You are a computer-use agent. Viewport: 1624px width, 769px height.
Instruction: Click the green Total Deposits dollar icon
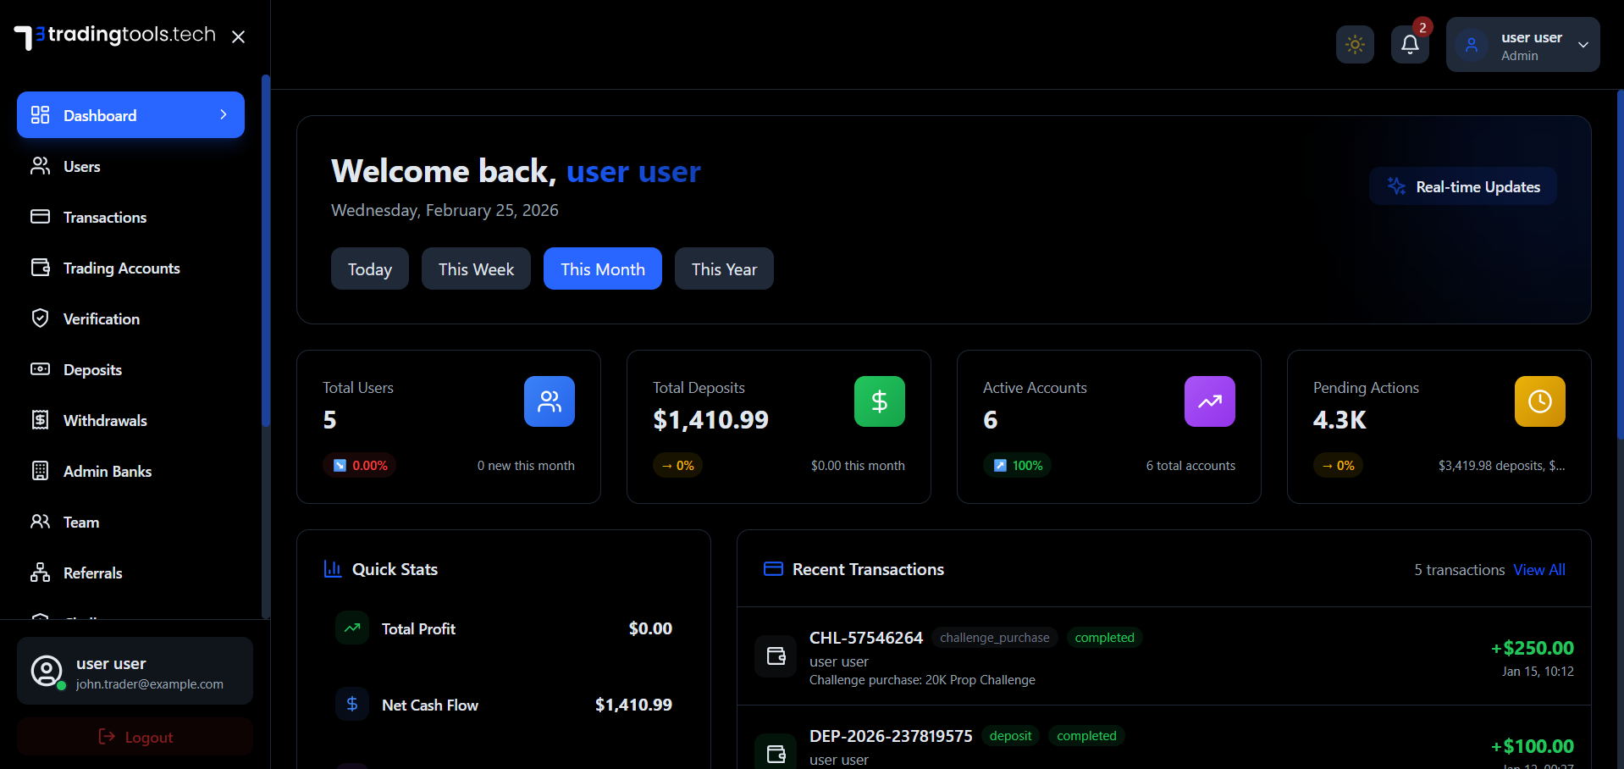tap(879, 401)
